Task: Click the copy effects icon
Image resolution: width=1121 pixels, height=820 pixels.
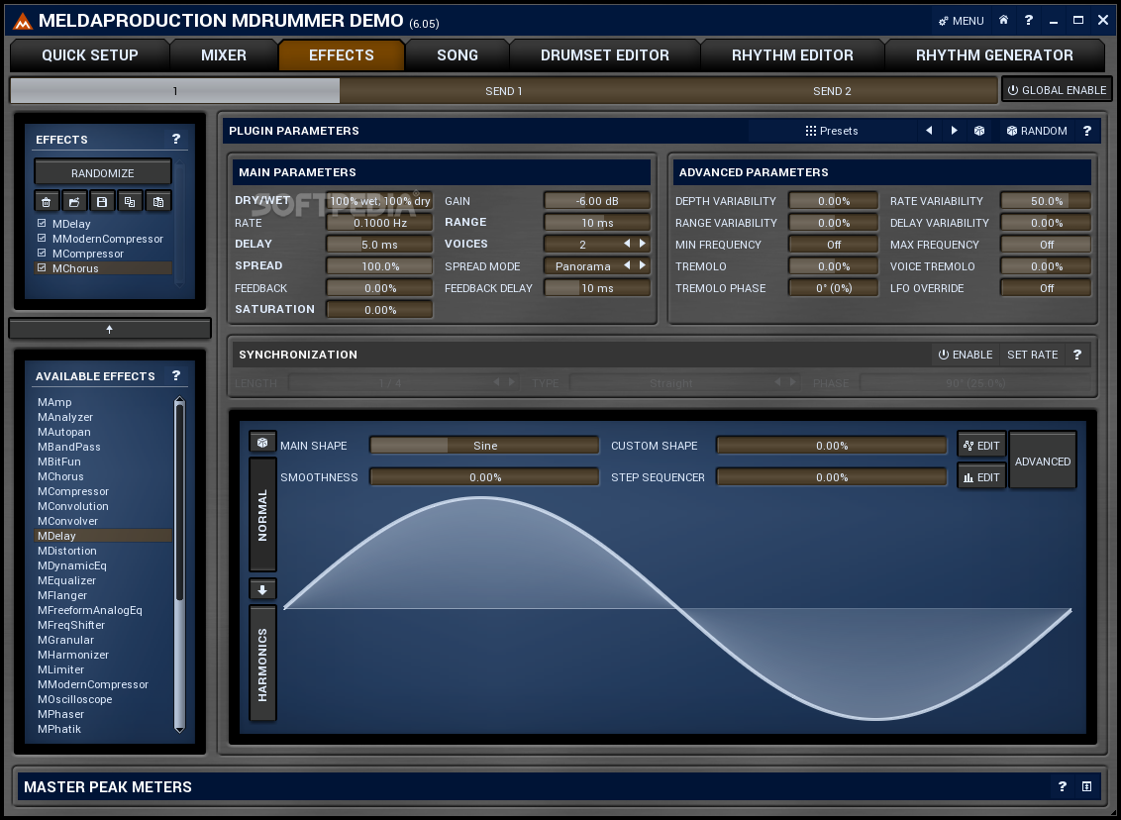Action: pos(130,202)
